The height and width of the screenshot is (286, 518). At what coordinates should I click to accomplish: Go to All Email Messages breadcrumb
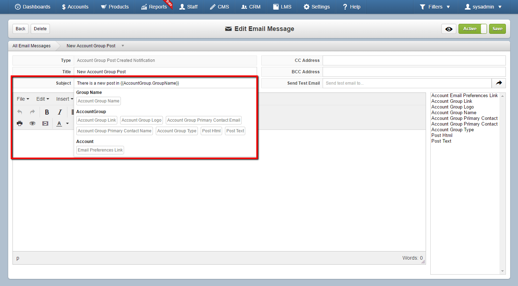point(31,46)
